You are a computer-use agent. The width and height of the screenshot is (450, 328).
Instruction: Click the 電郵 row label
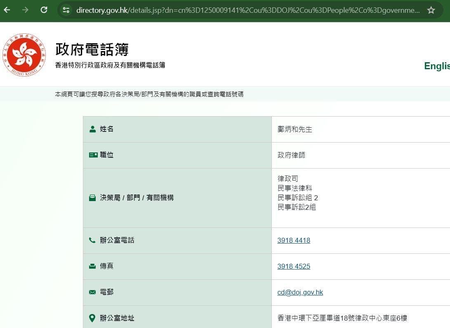click(106, 292)
